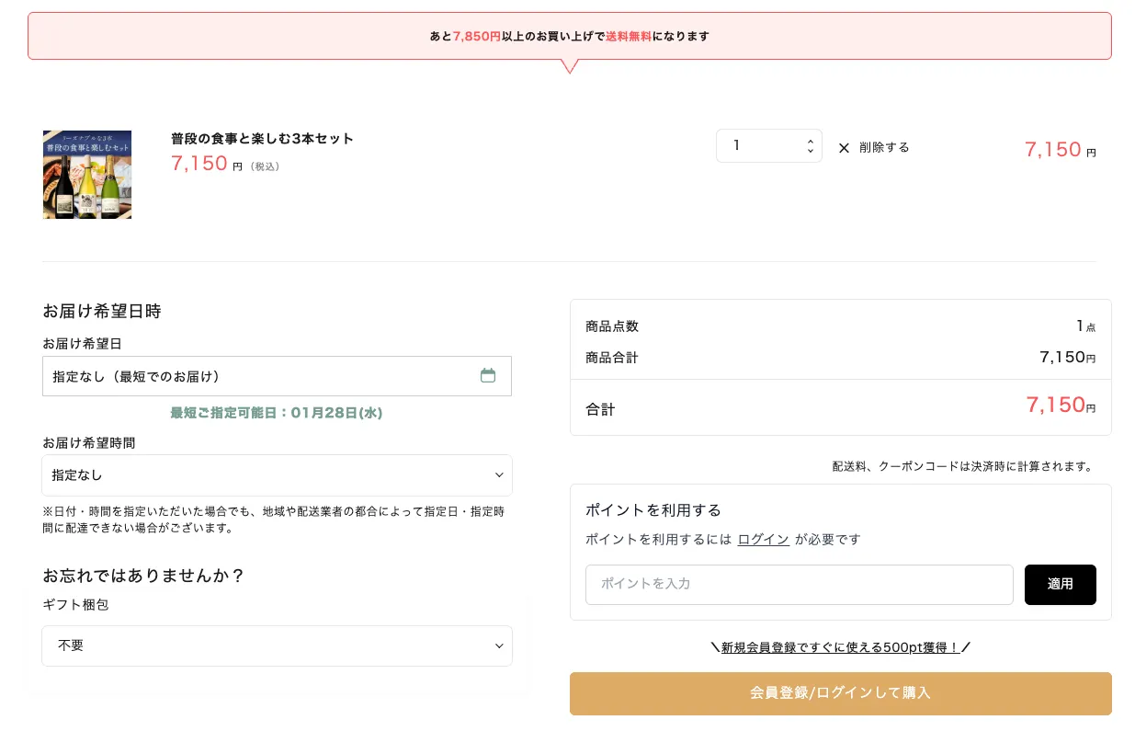The image size is (1135, 731).
Task: Click the X icon beside 削除する
Action: point(844,148)
